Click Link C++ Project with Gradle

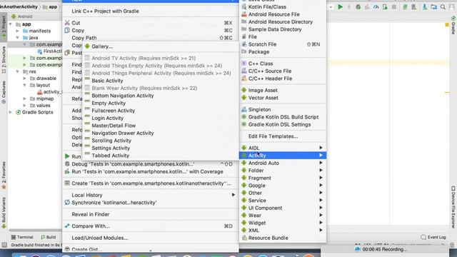pyautogui.click(x=105, y=11)
